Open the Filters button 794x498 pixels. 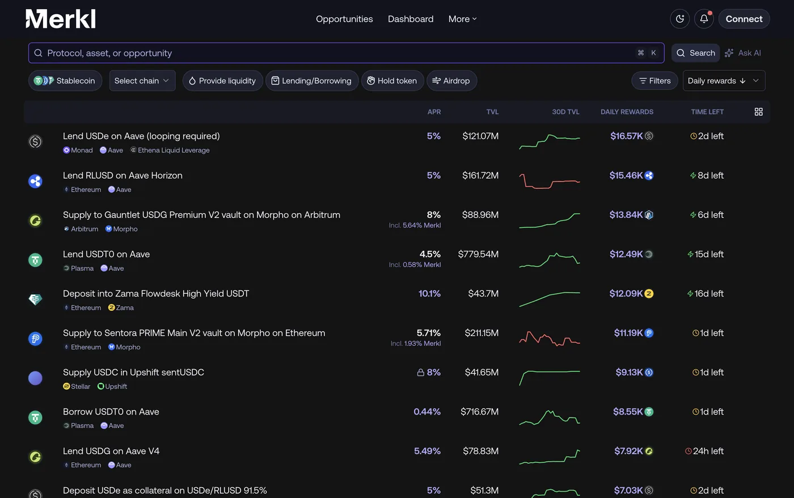point(655,81)
